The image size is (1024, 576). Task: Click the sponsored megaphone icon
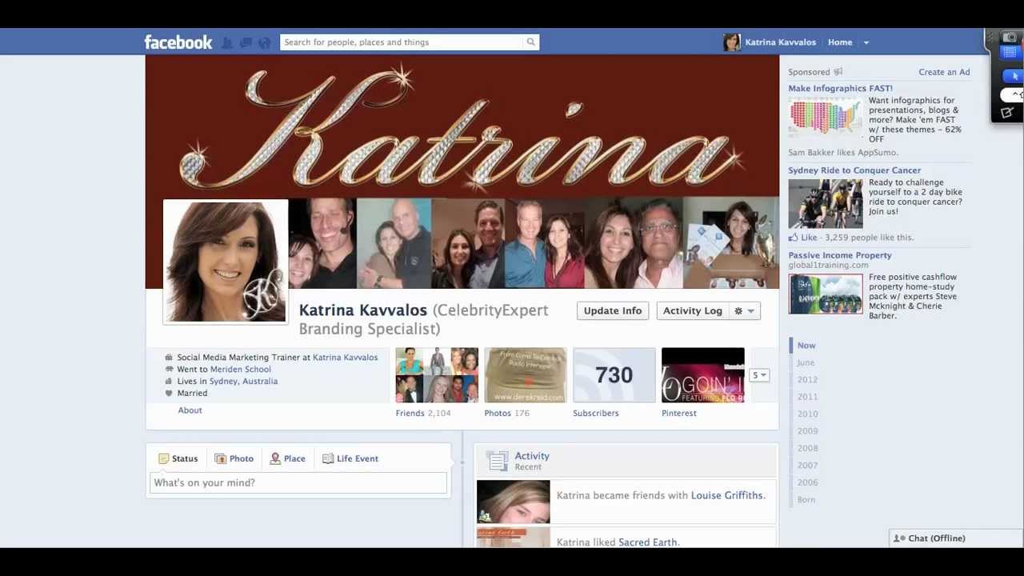[838, 72]
